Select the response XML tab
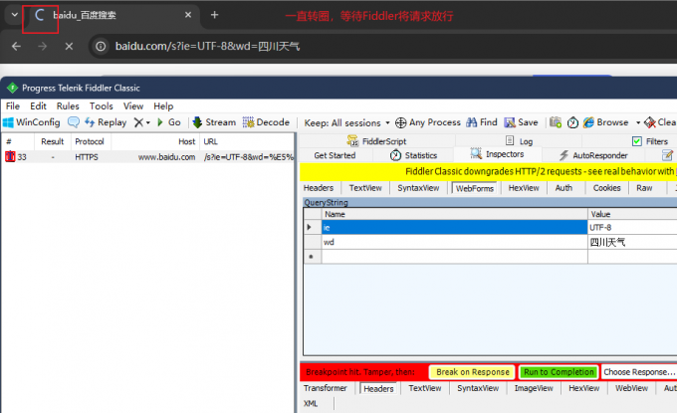 point(311,404)
